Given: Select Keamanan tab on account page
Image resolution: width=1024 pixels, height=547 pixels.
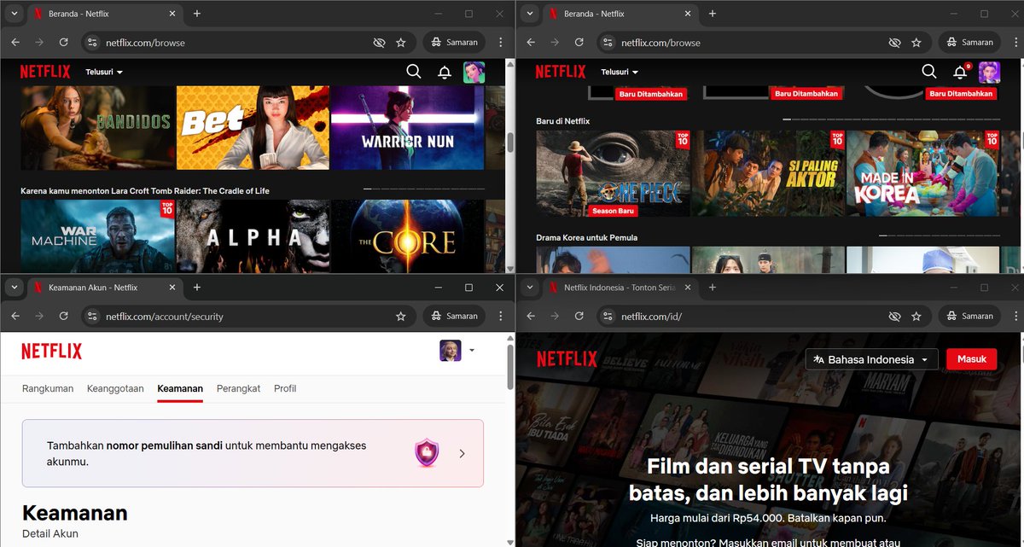Looking at the screenshot, I should pyautogui.click(x=180, y=388).
